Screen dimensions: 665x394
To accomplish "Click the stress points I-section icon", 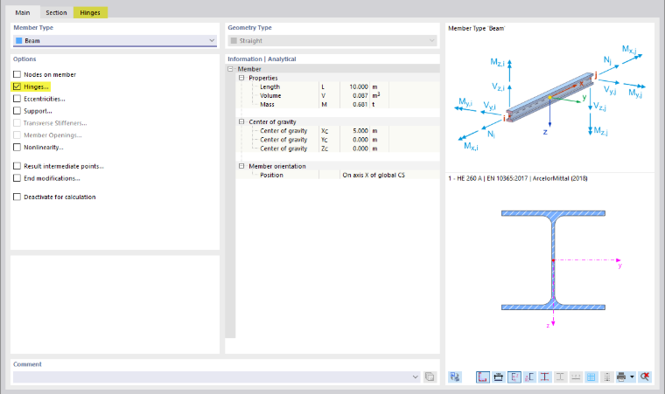I will pos(544,377).
